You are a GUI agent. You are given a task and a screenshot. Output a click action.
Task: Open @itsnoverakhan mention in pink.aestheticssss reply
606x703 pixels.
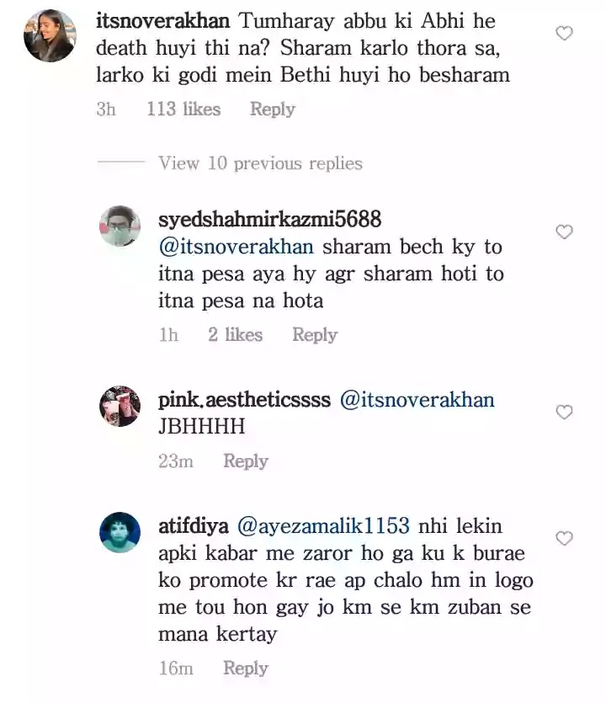tap(417, 399)
